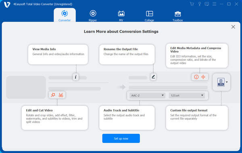Viewport: 242px width, 153px height.
Task: Click 'Edit Media Metadata and Compress Video' heading
Action: coord(196,50)
